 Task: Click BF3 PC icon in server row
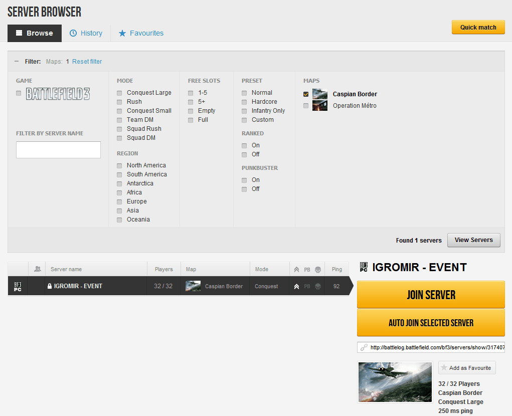(x=18, y=287)
